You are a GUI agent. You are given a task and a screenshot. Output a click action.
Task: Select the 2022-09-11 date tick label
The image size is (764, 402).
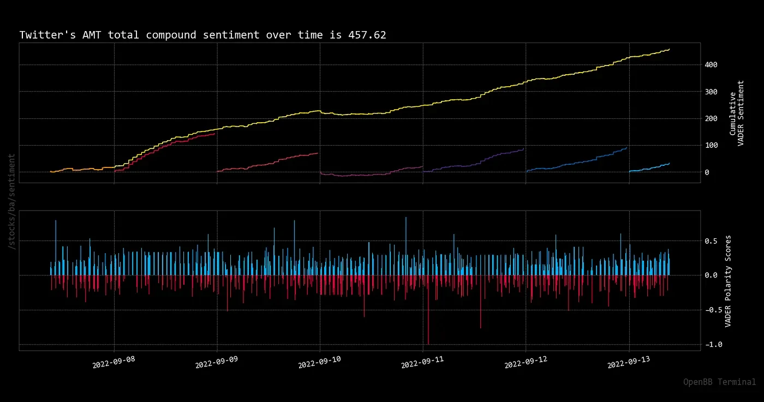(423, 363)
